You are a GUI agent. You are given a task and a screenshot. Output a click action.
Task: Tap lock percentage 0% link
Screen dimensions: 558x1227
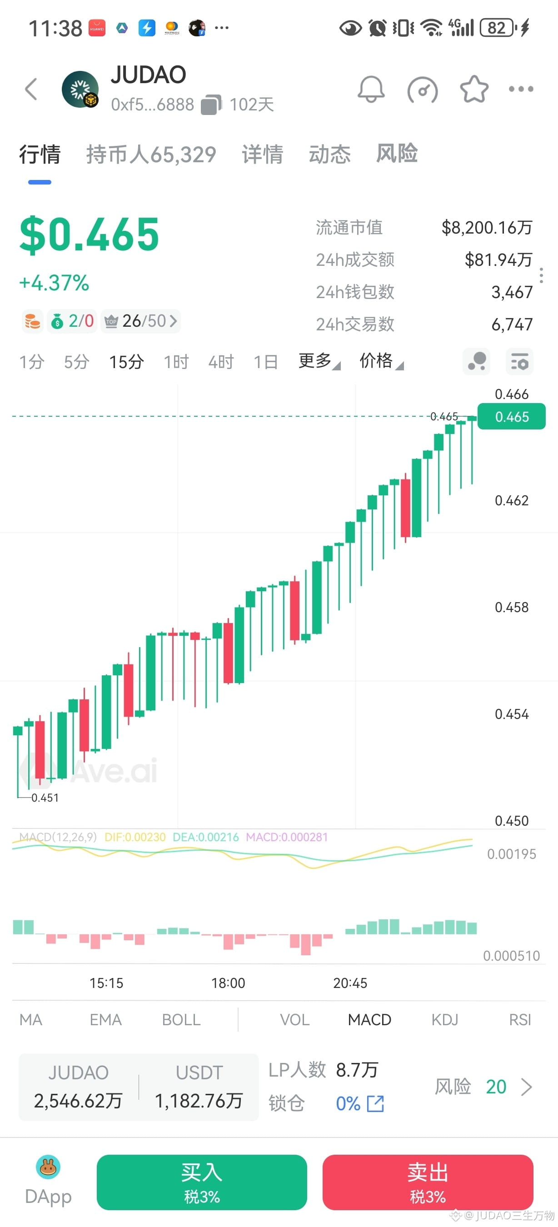(x=348, y=1103)
